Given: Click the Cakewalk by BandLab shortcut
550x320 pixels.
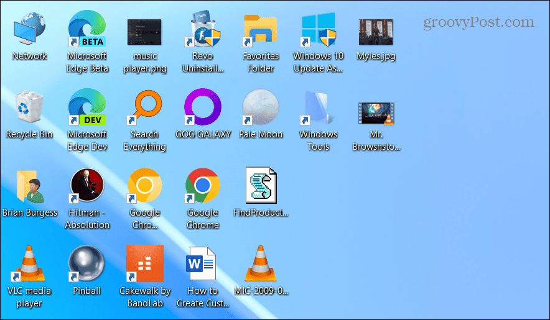Looking at the screenshot, I should pos(144,265).
